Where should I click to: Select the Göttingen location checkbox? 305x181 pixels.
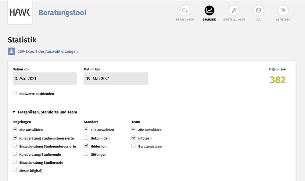86,154
